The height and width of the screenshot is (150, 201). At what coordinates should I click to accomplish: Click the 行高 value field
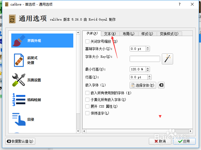[139, 77]
